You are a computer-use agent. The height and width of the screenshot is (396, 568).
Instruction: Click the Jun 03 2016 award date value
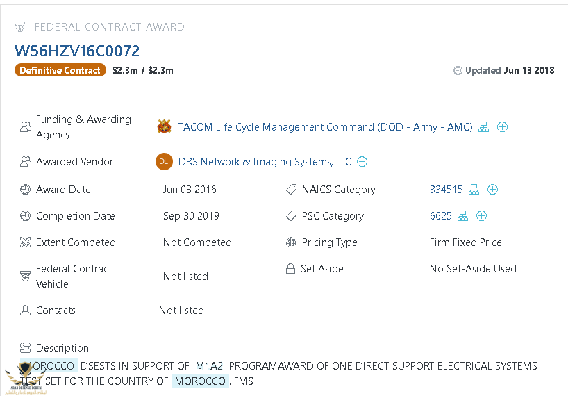[190, 190]
